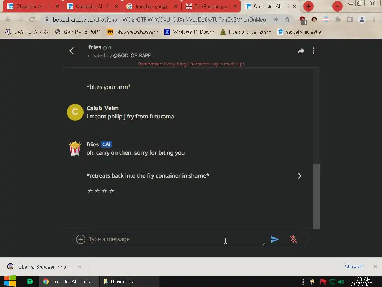Click the chat area vertical scrollbar thumb
The height and width of the screenshot is (287, 382).
[x=316, y=196]
